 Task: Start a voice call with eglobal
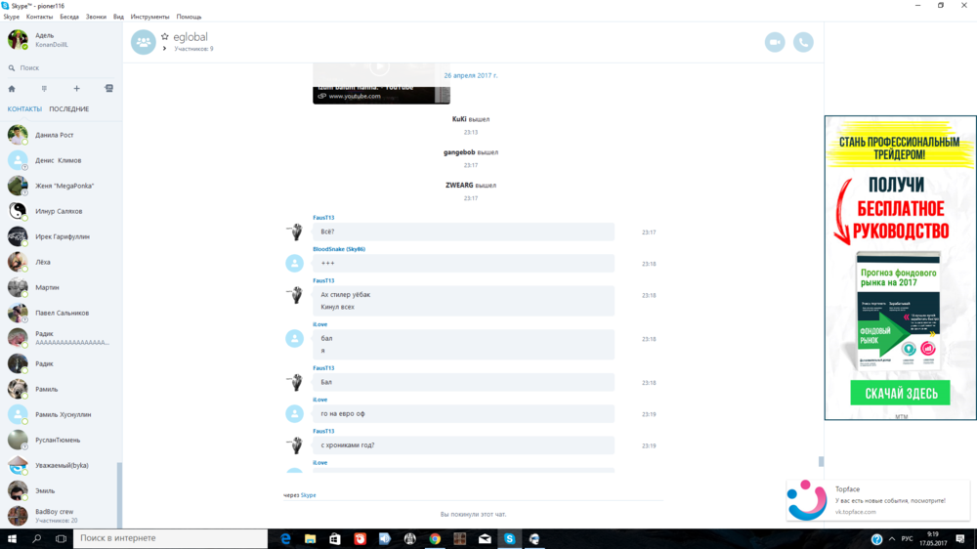point(803,42)
